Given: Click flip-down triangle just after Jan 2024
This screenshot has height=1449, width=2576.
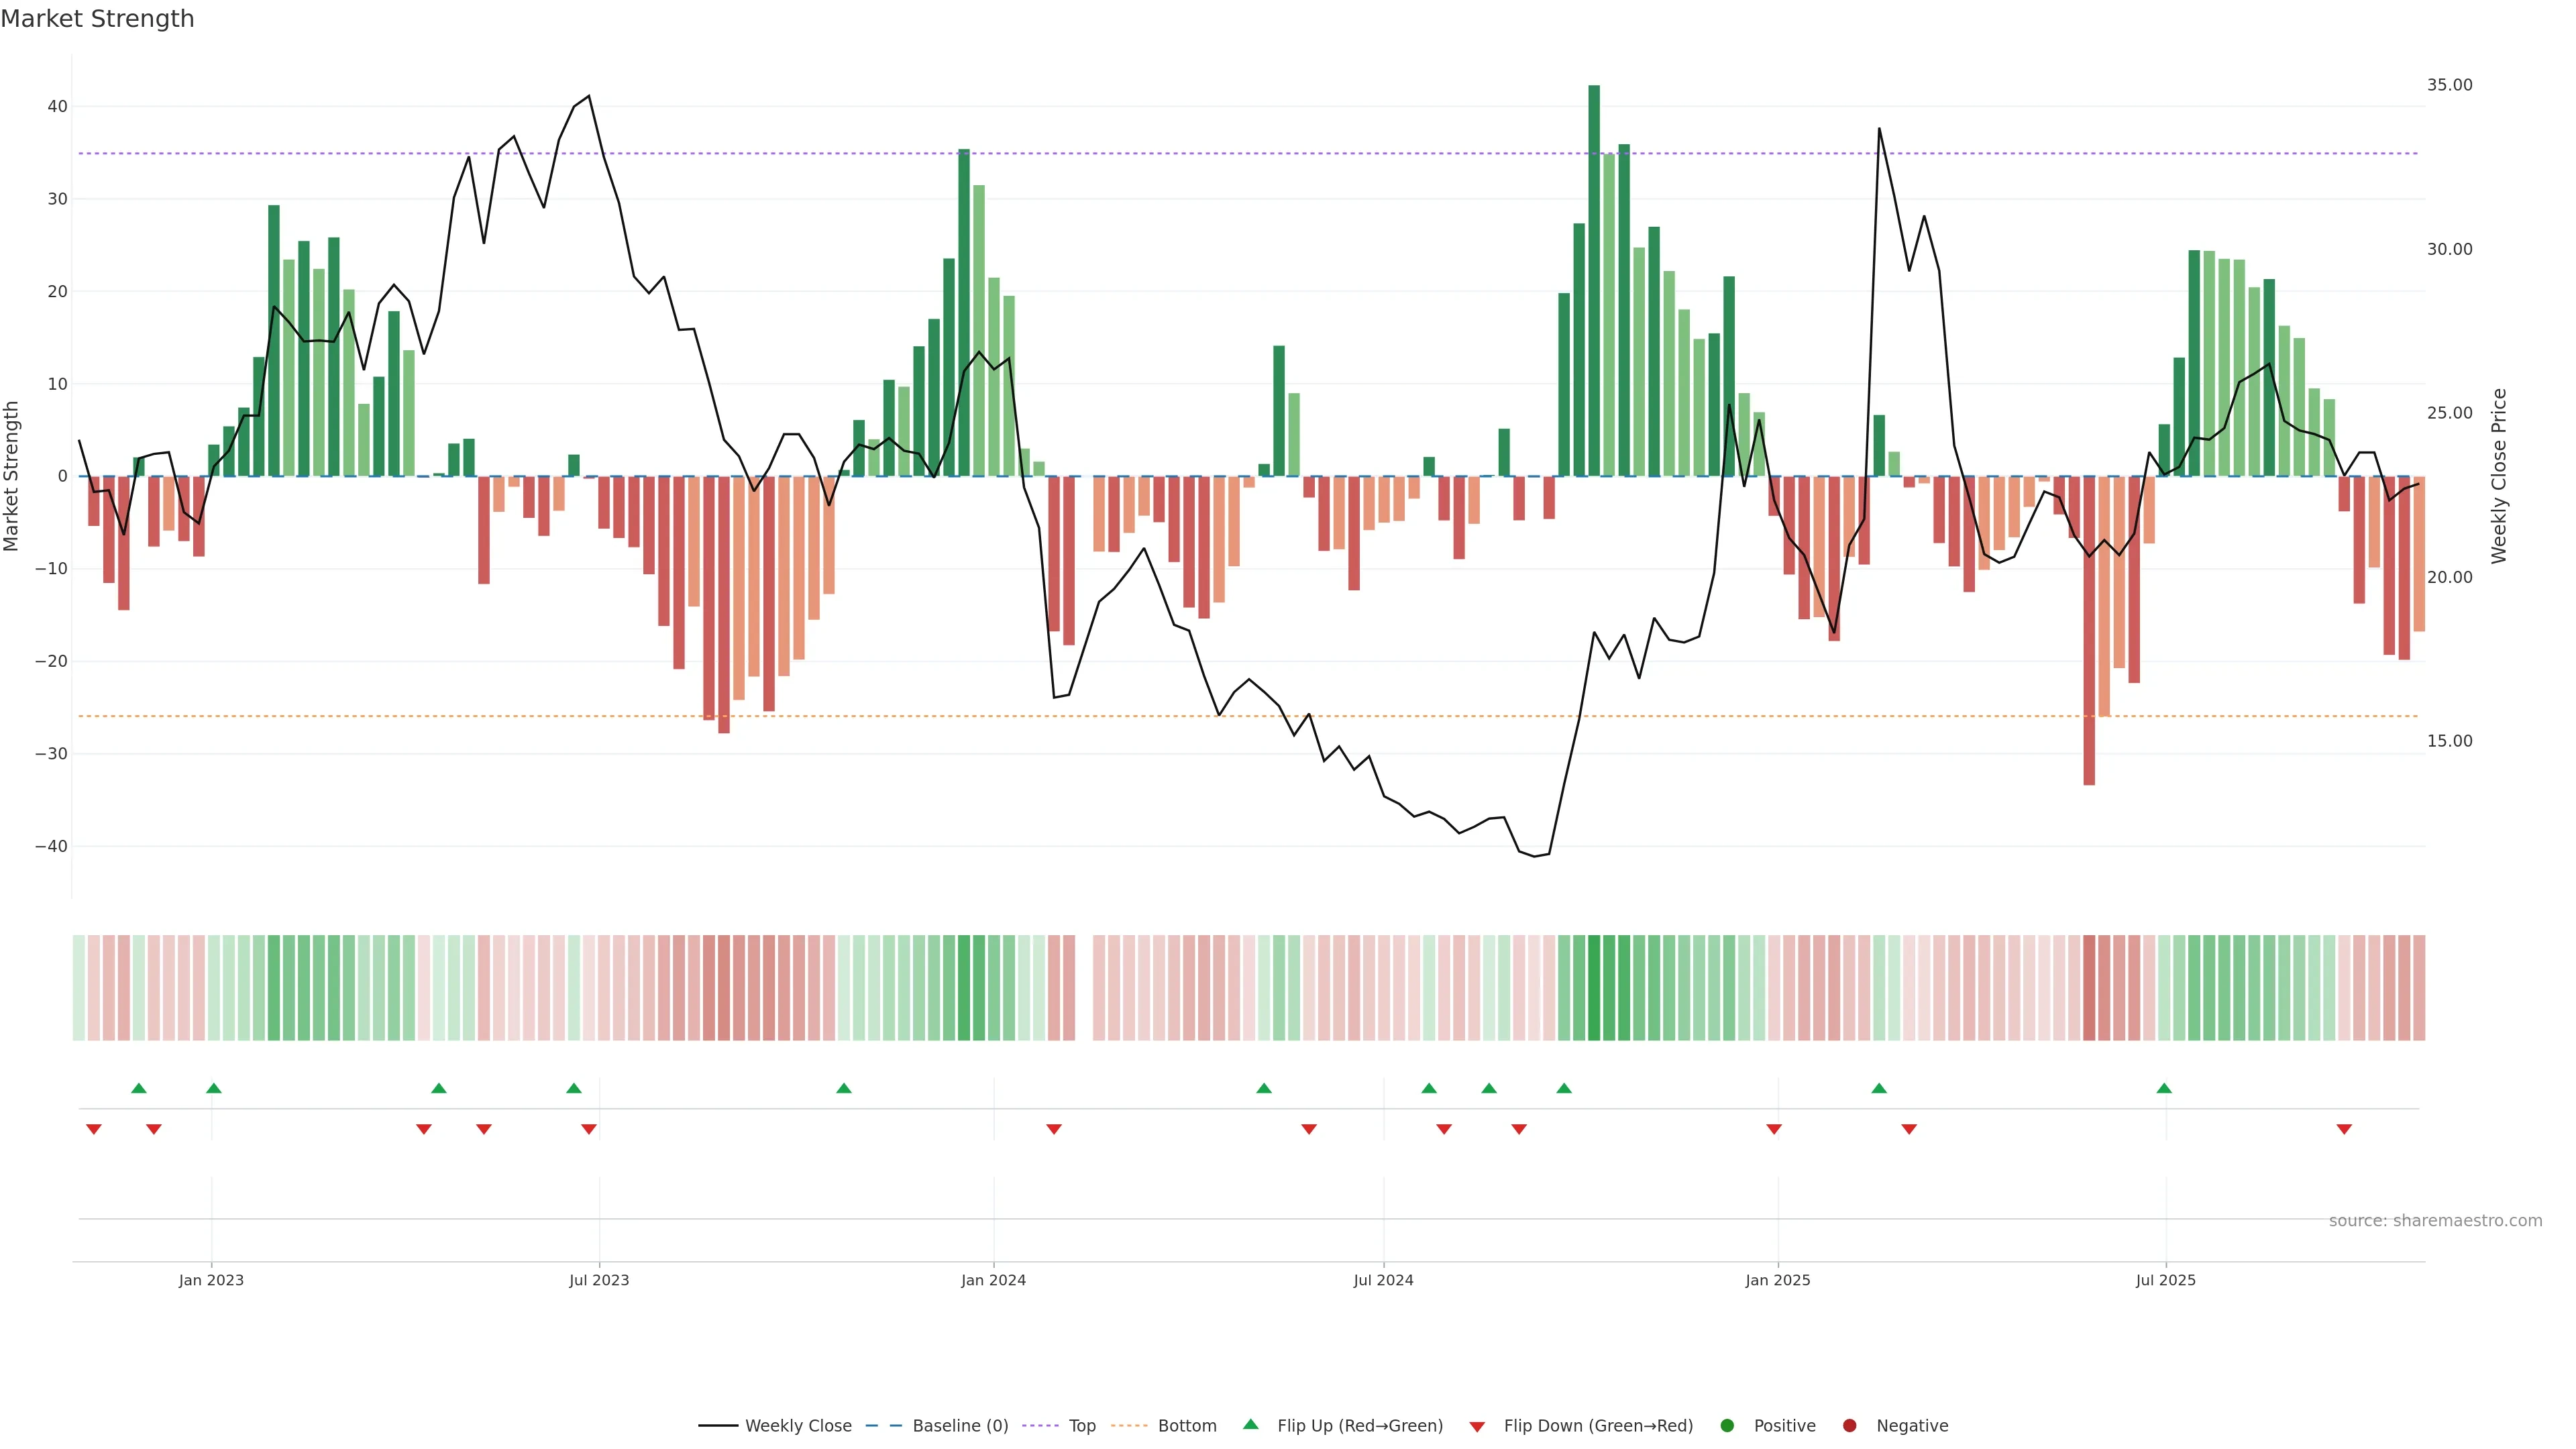Looking at the screenshot, I should pyautogui.click(x=1054, y=1129).
